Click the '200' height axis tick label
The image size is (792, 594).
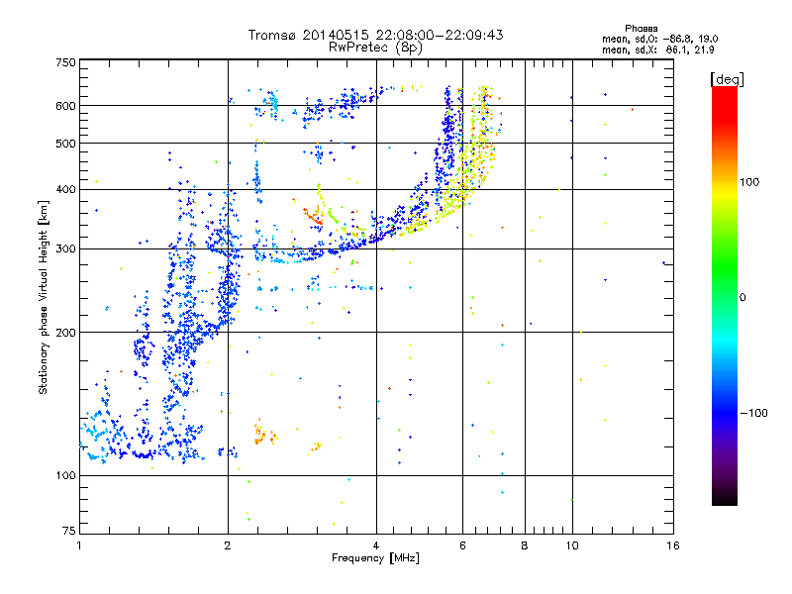65,333
